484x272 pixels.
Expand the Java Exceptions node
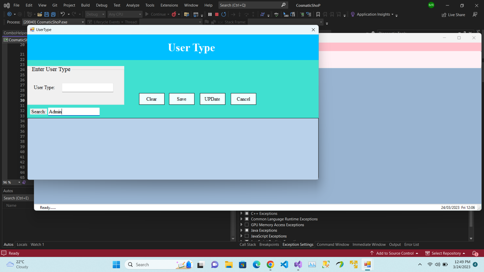click(241, 230)
